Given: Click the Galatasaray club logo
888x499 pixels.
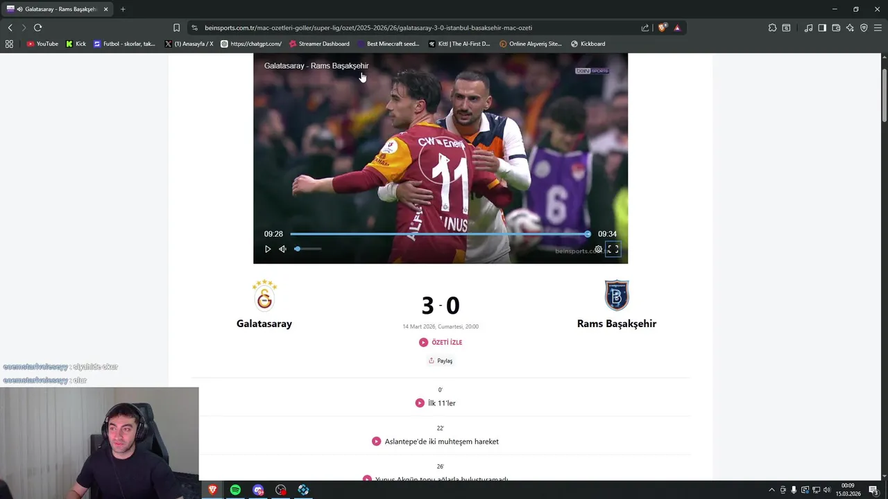Looking at the screenshot, I should click(264, 295).
